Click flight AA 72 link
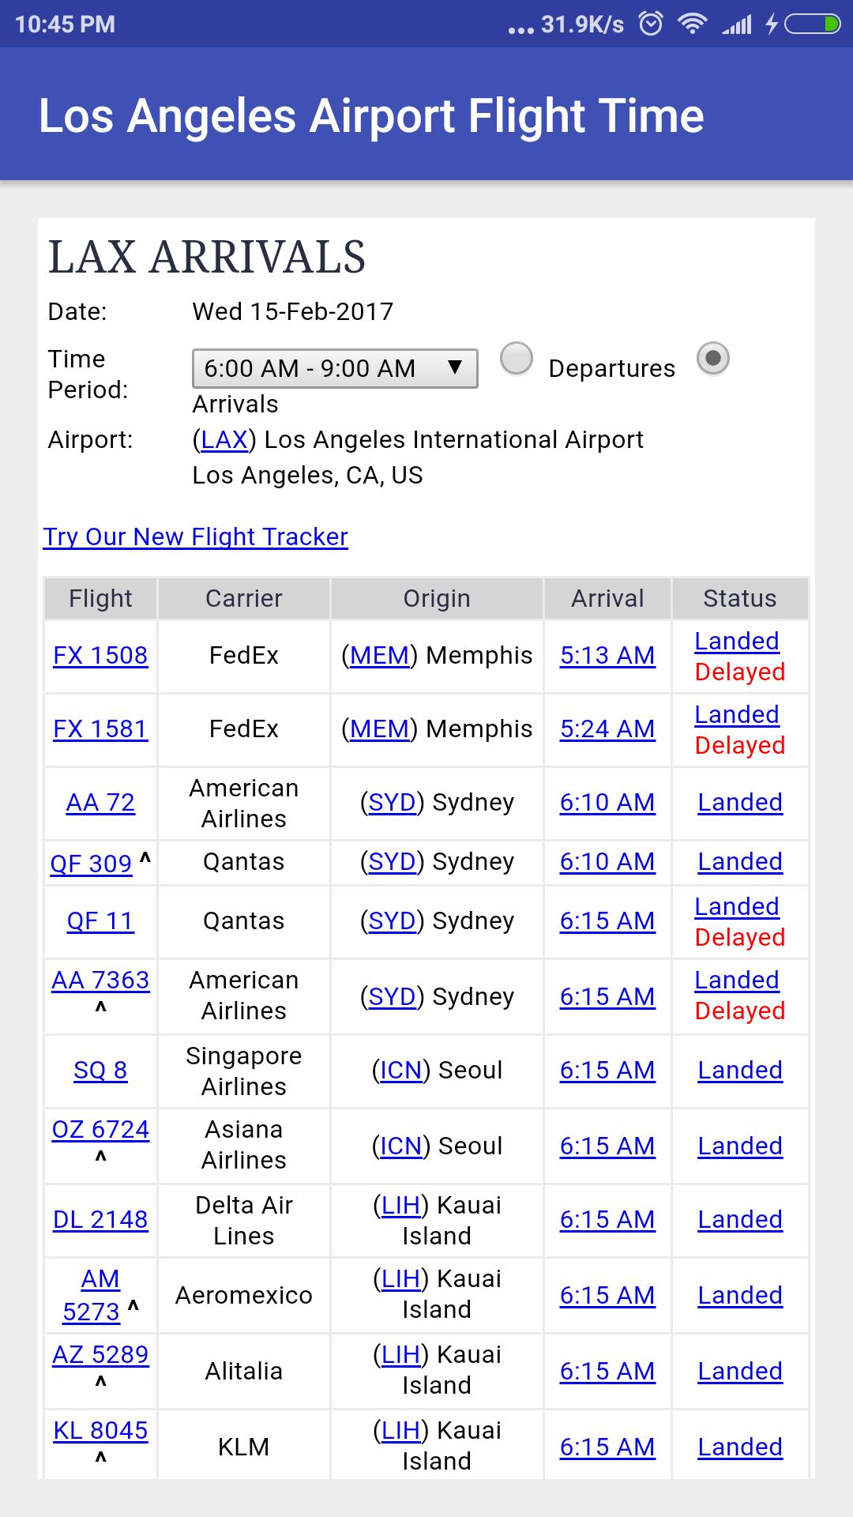This screenshot has width=853, height=1517. (100, 802)
